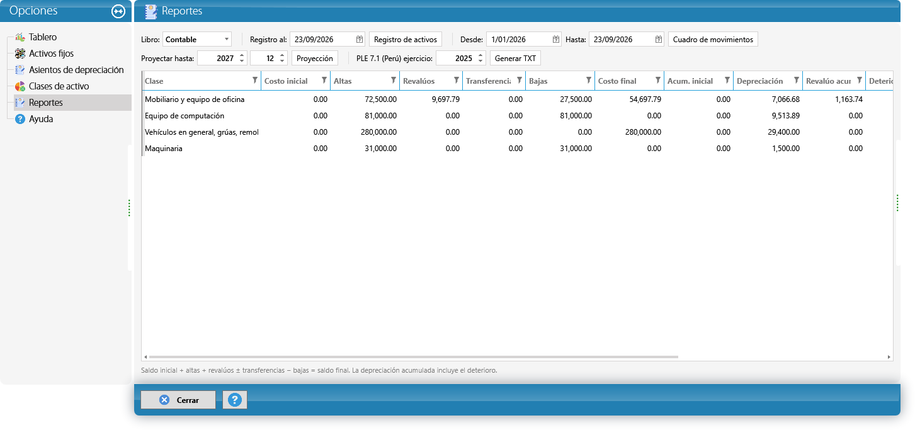Filter the Altas column
This screenshot has height=430, width=915.
[394, 81]
